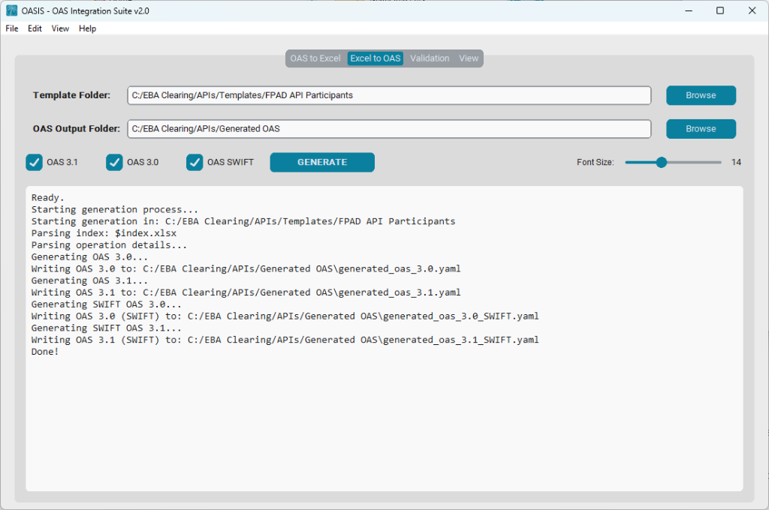Select the Excel to OAS tab
This screenshot has width=769, height=510.
click(x=375, y=58)
